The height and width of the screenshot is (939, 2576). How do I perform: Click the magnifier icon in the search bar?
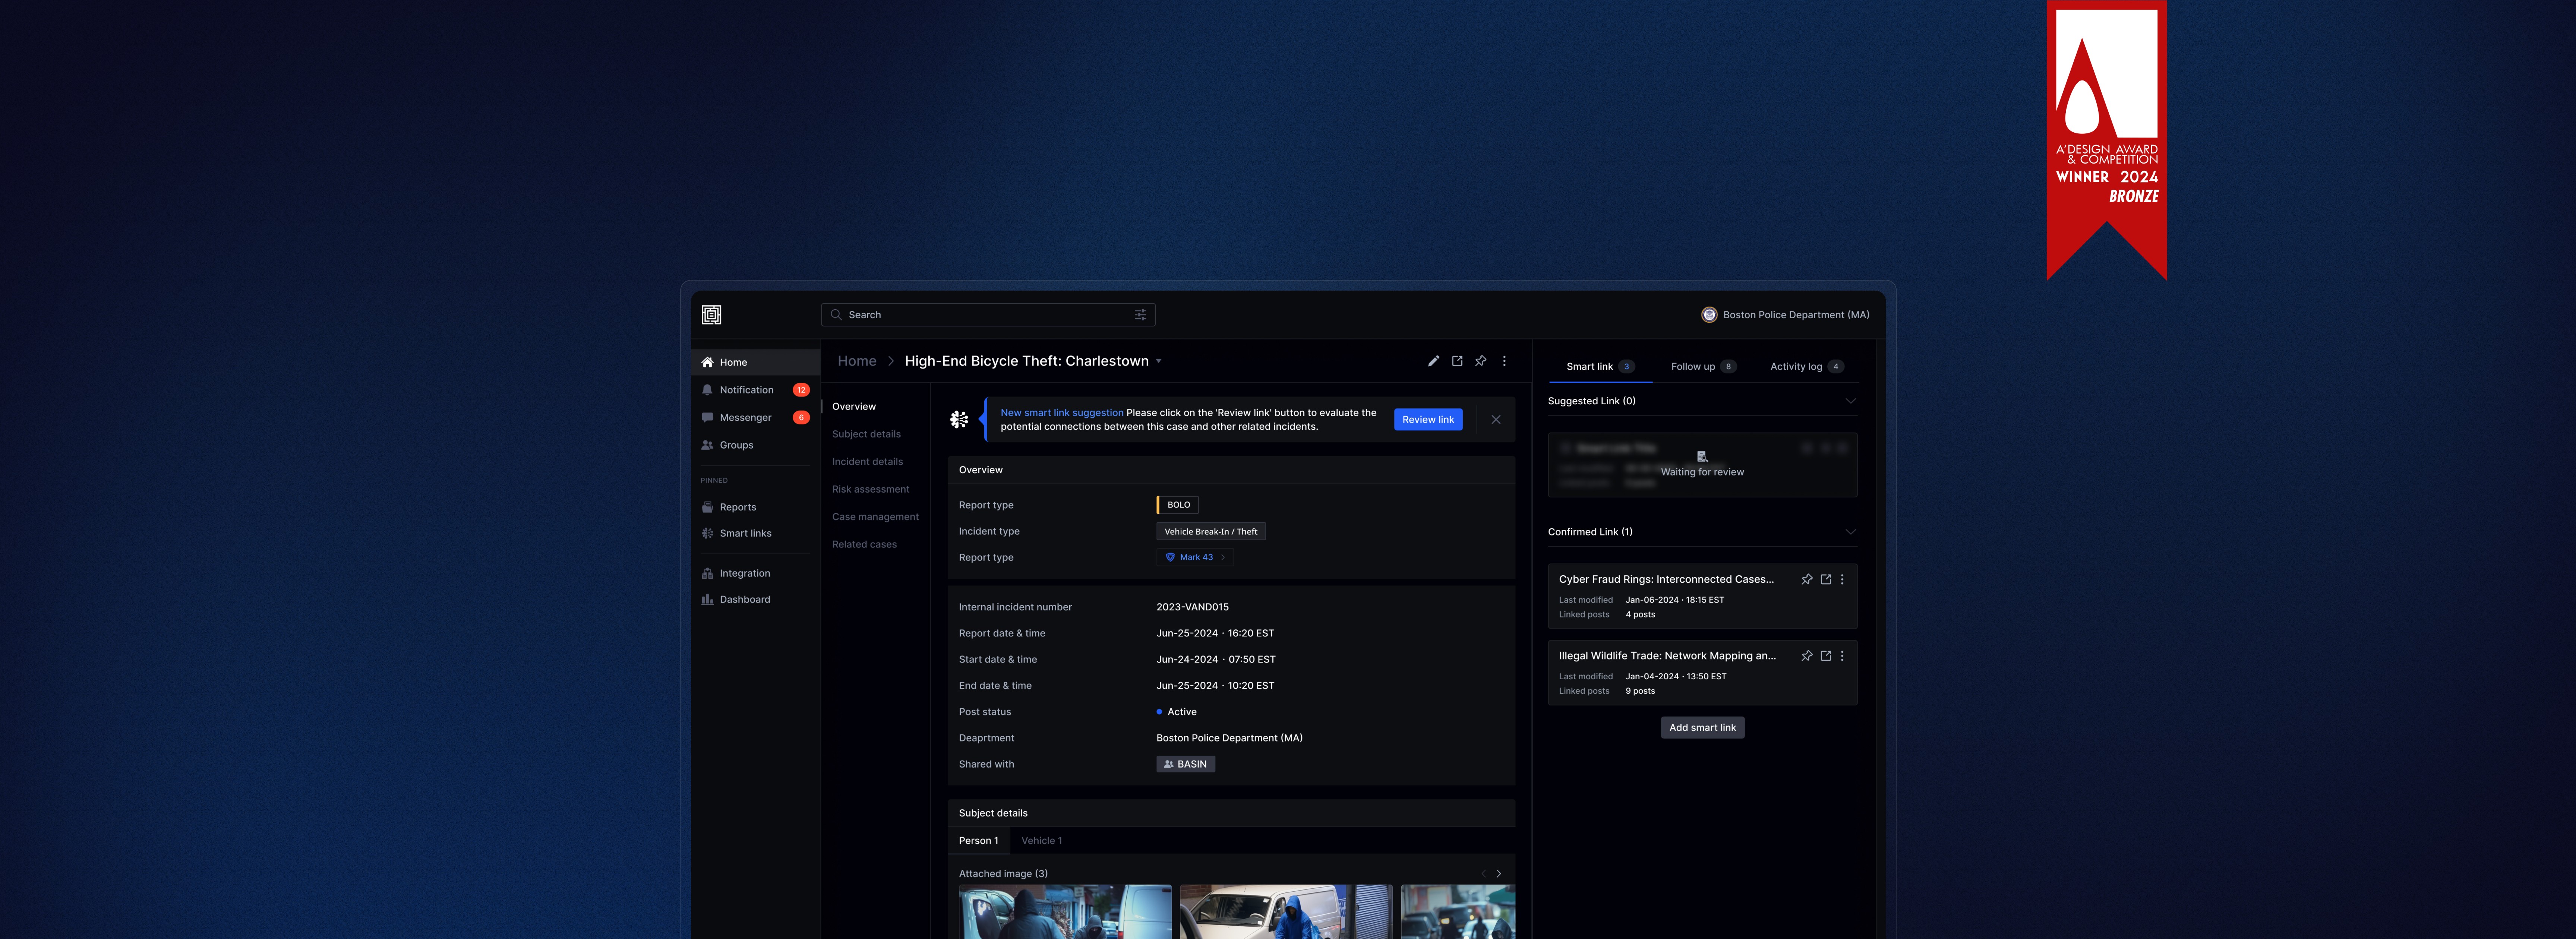(836, 315)
